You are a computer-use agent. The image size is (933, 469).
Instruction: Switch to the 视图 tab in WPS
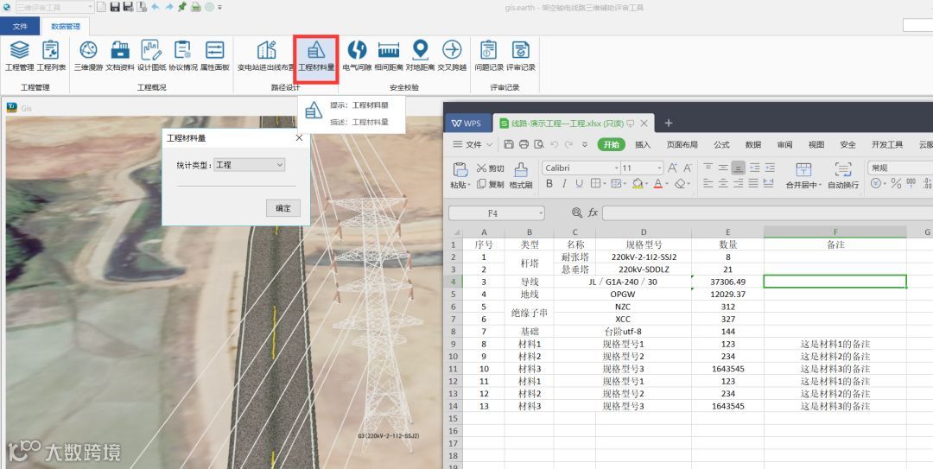click(816, 144)
